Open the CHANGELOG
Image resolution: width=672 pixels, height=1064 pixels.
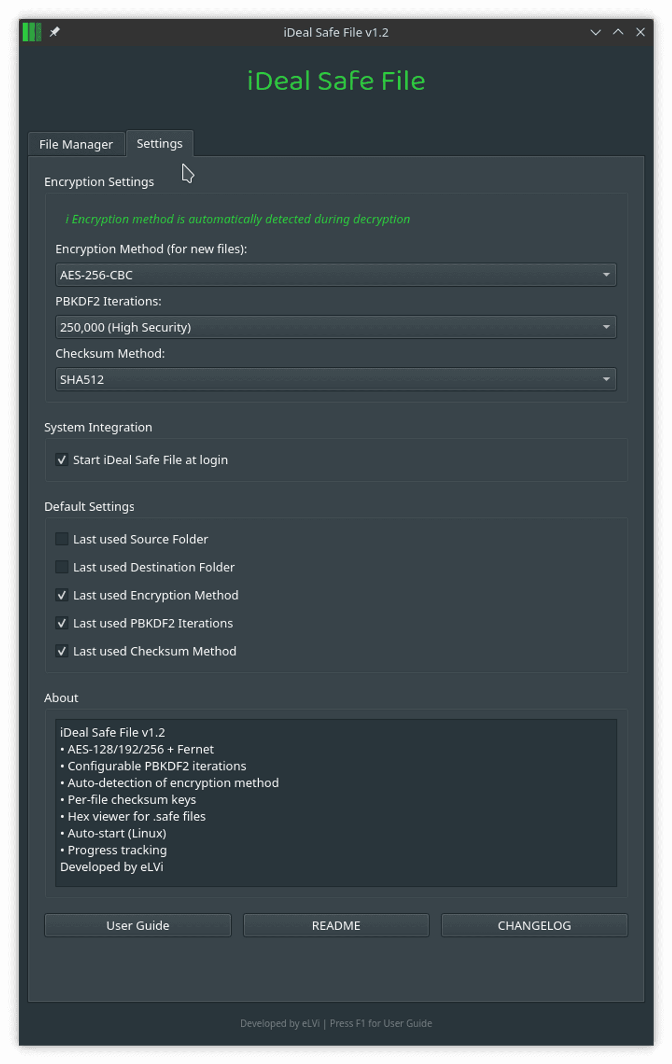pyautogui.click(x=534, y=926)
